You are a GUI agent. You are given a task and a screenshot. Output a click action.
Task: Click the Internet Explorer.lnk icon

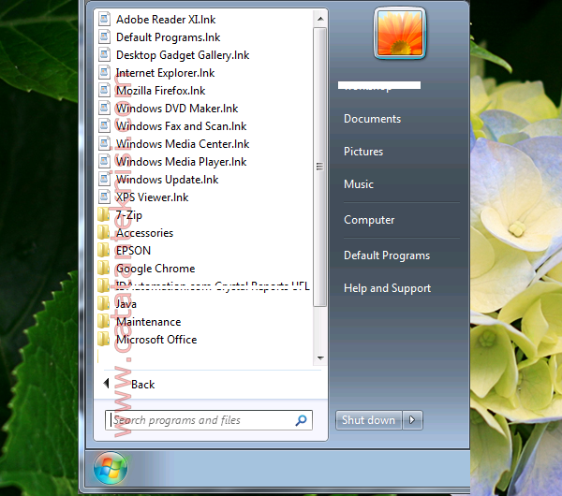(x=104, y=72)
